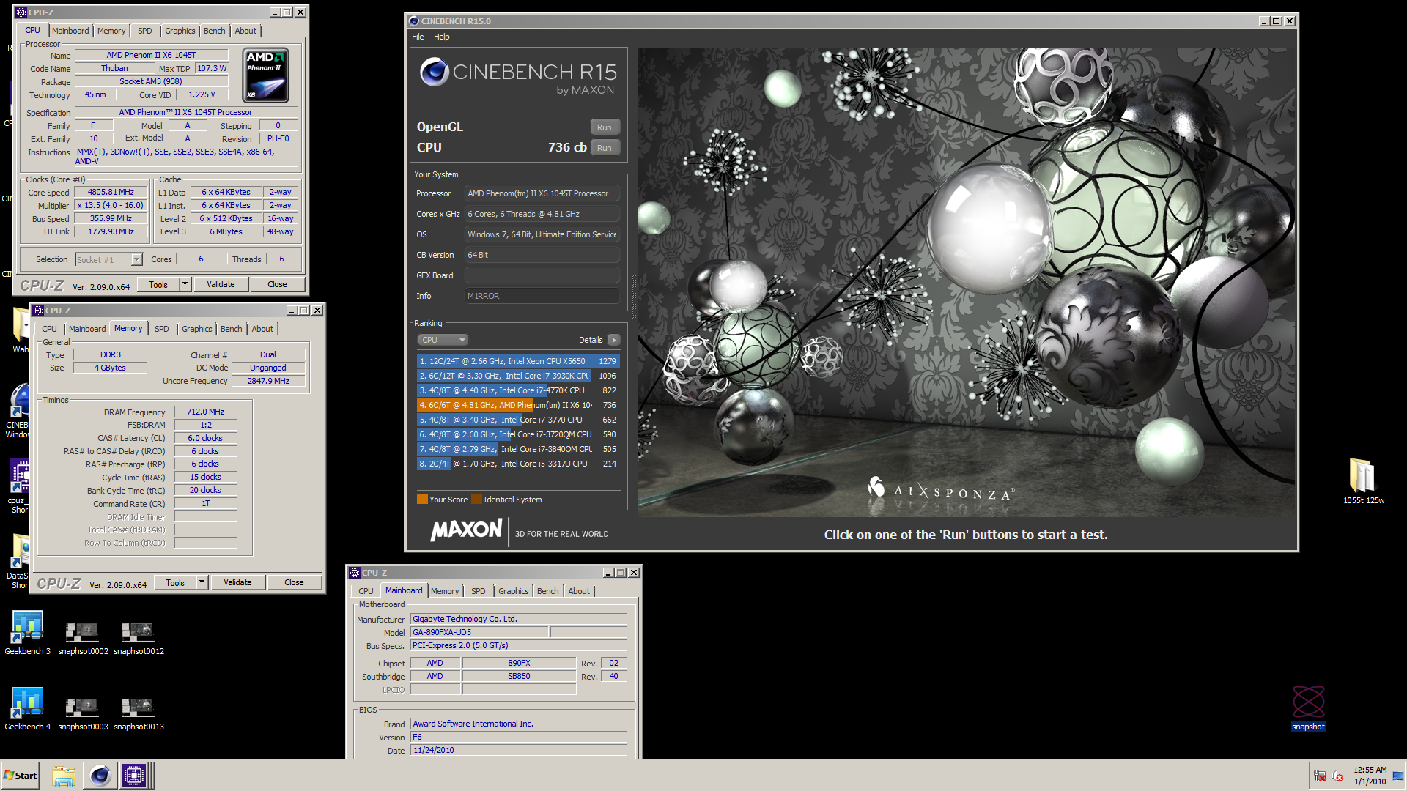Open Tools dropdown arrow in Memory CPU-Z
The image size is (1407, 791).
(x=202, y=582)
